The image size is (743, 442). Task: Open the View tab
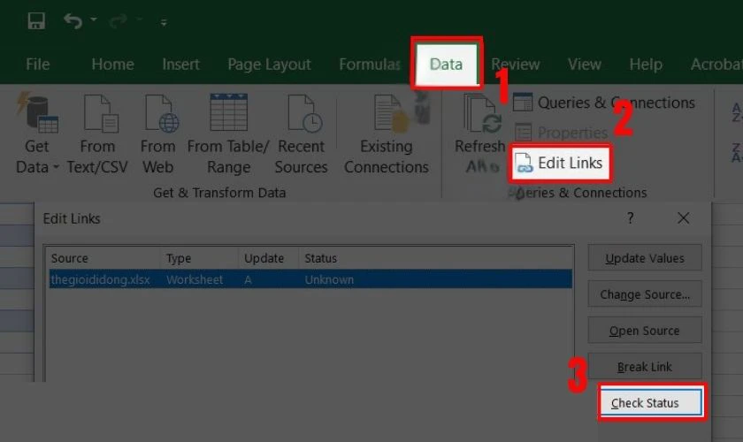click(585, 64)
